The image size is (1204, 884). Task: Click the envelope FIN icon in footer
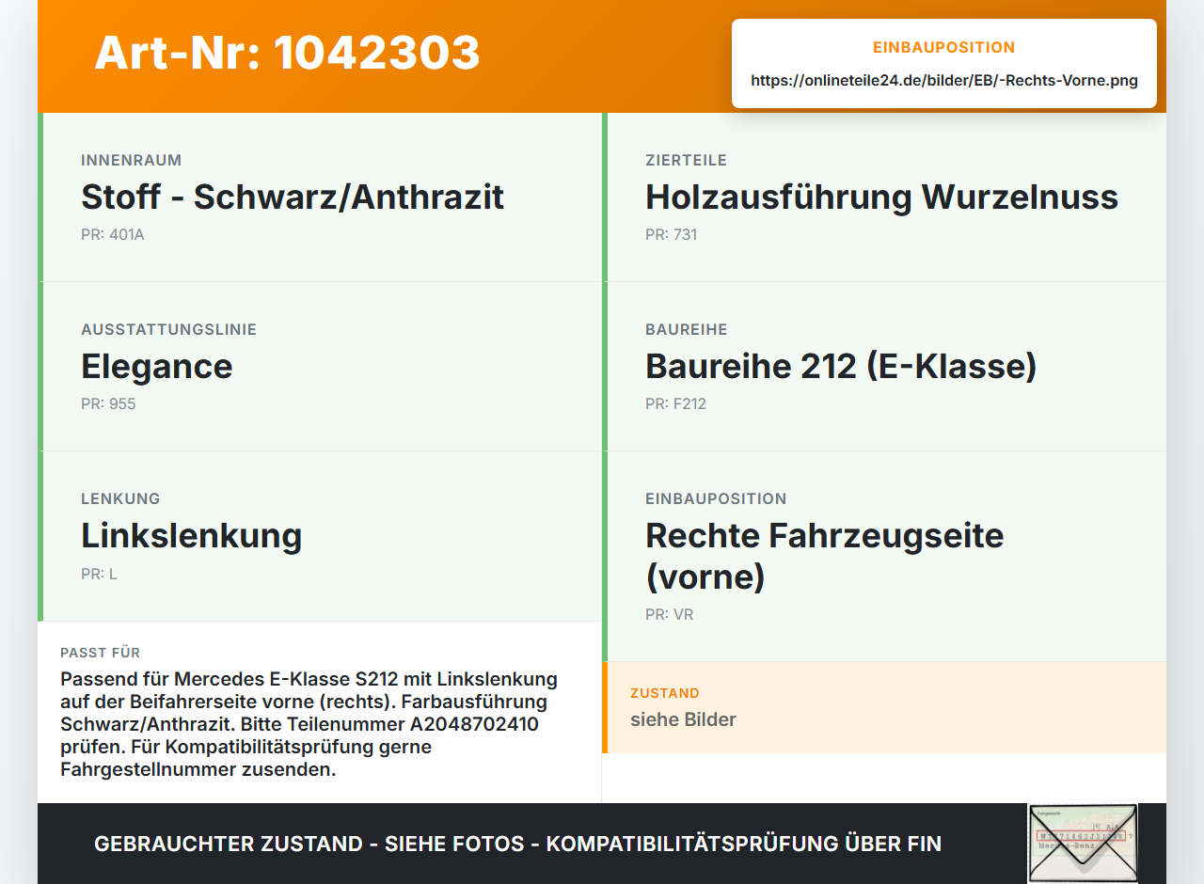pyautogui.click(x=1083, y=844)
